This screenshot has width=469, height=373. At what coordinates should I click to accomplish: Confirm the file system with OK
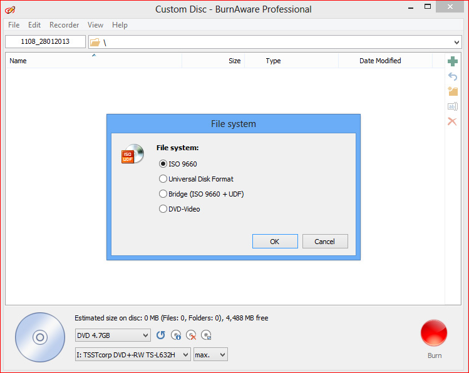[275, 241]
